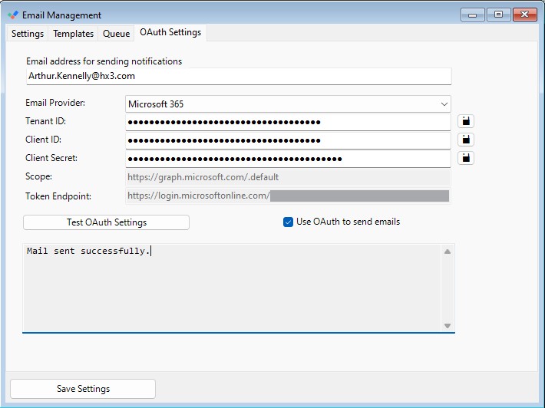
Task: Open the Templates tab
Action: [74, 34]
